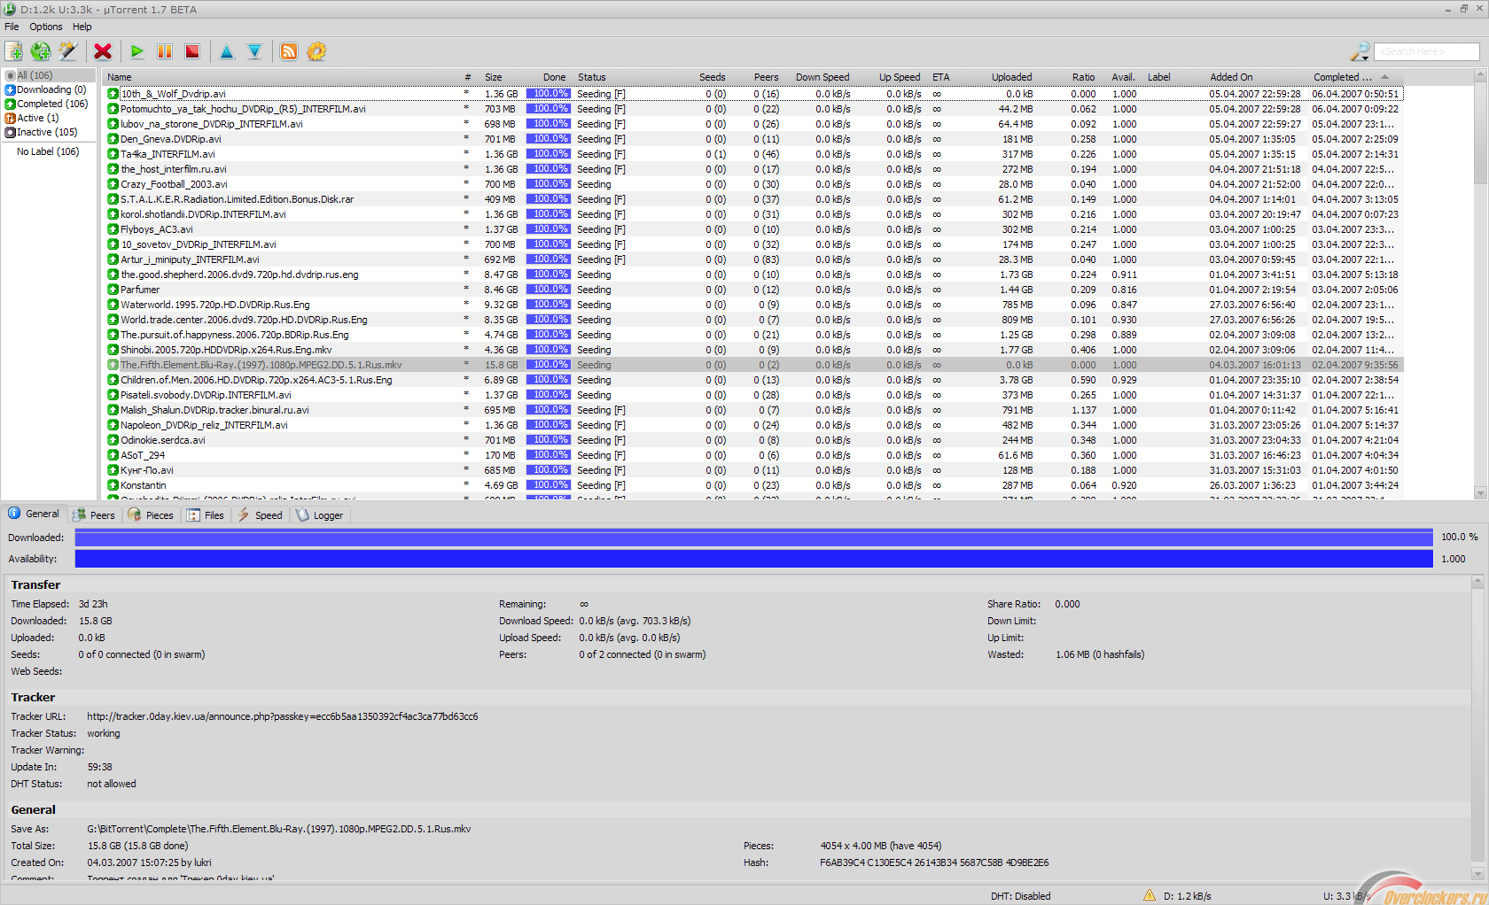The height and width of the screenshot is (905, 1489).
Task: Click the search input field
Action: (x=1427, y=51)
